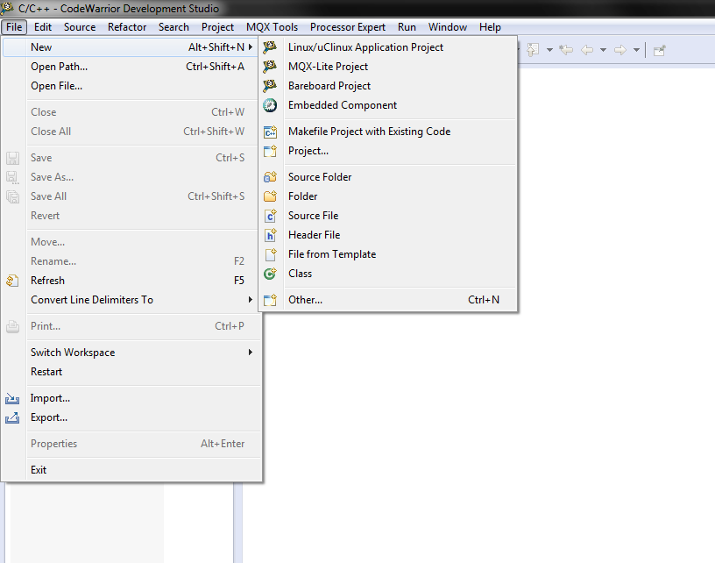Select Restart from File menu
Screen dimensions: 715x563
pyautogui.click(x=131, y=371)
